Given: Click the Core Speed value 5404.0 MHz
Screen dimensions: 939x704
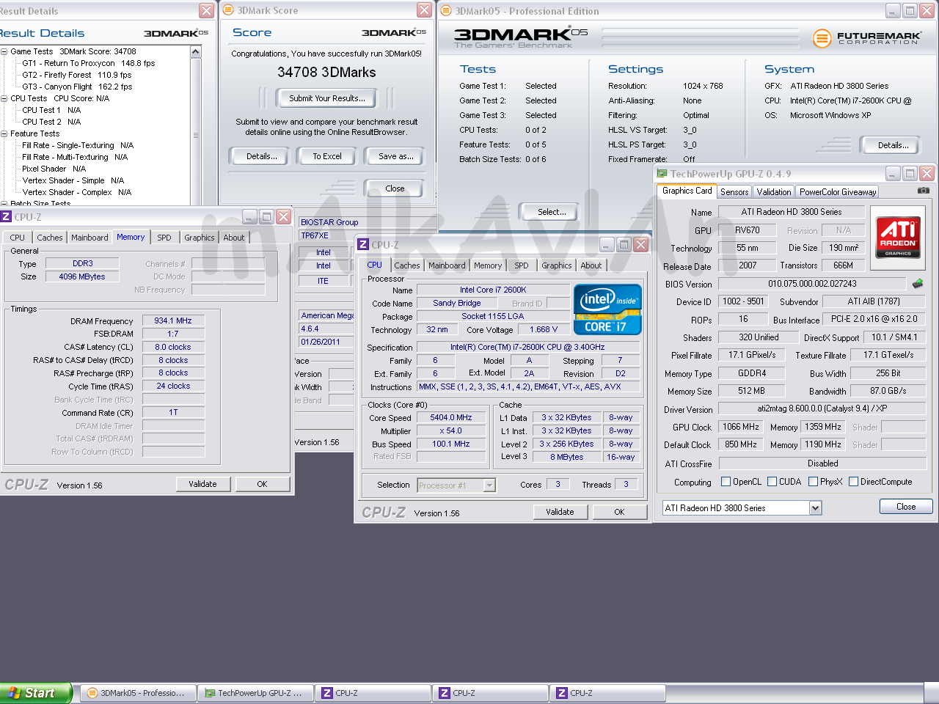Looking at the screenshot, I should (x=451, y=417).
